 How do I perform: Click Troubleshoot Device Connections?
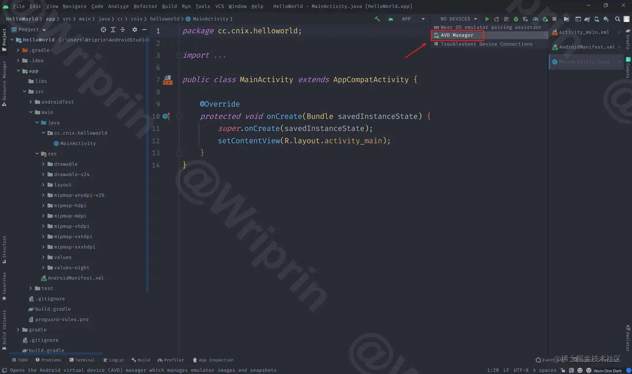click(489, 44)
